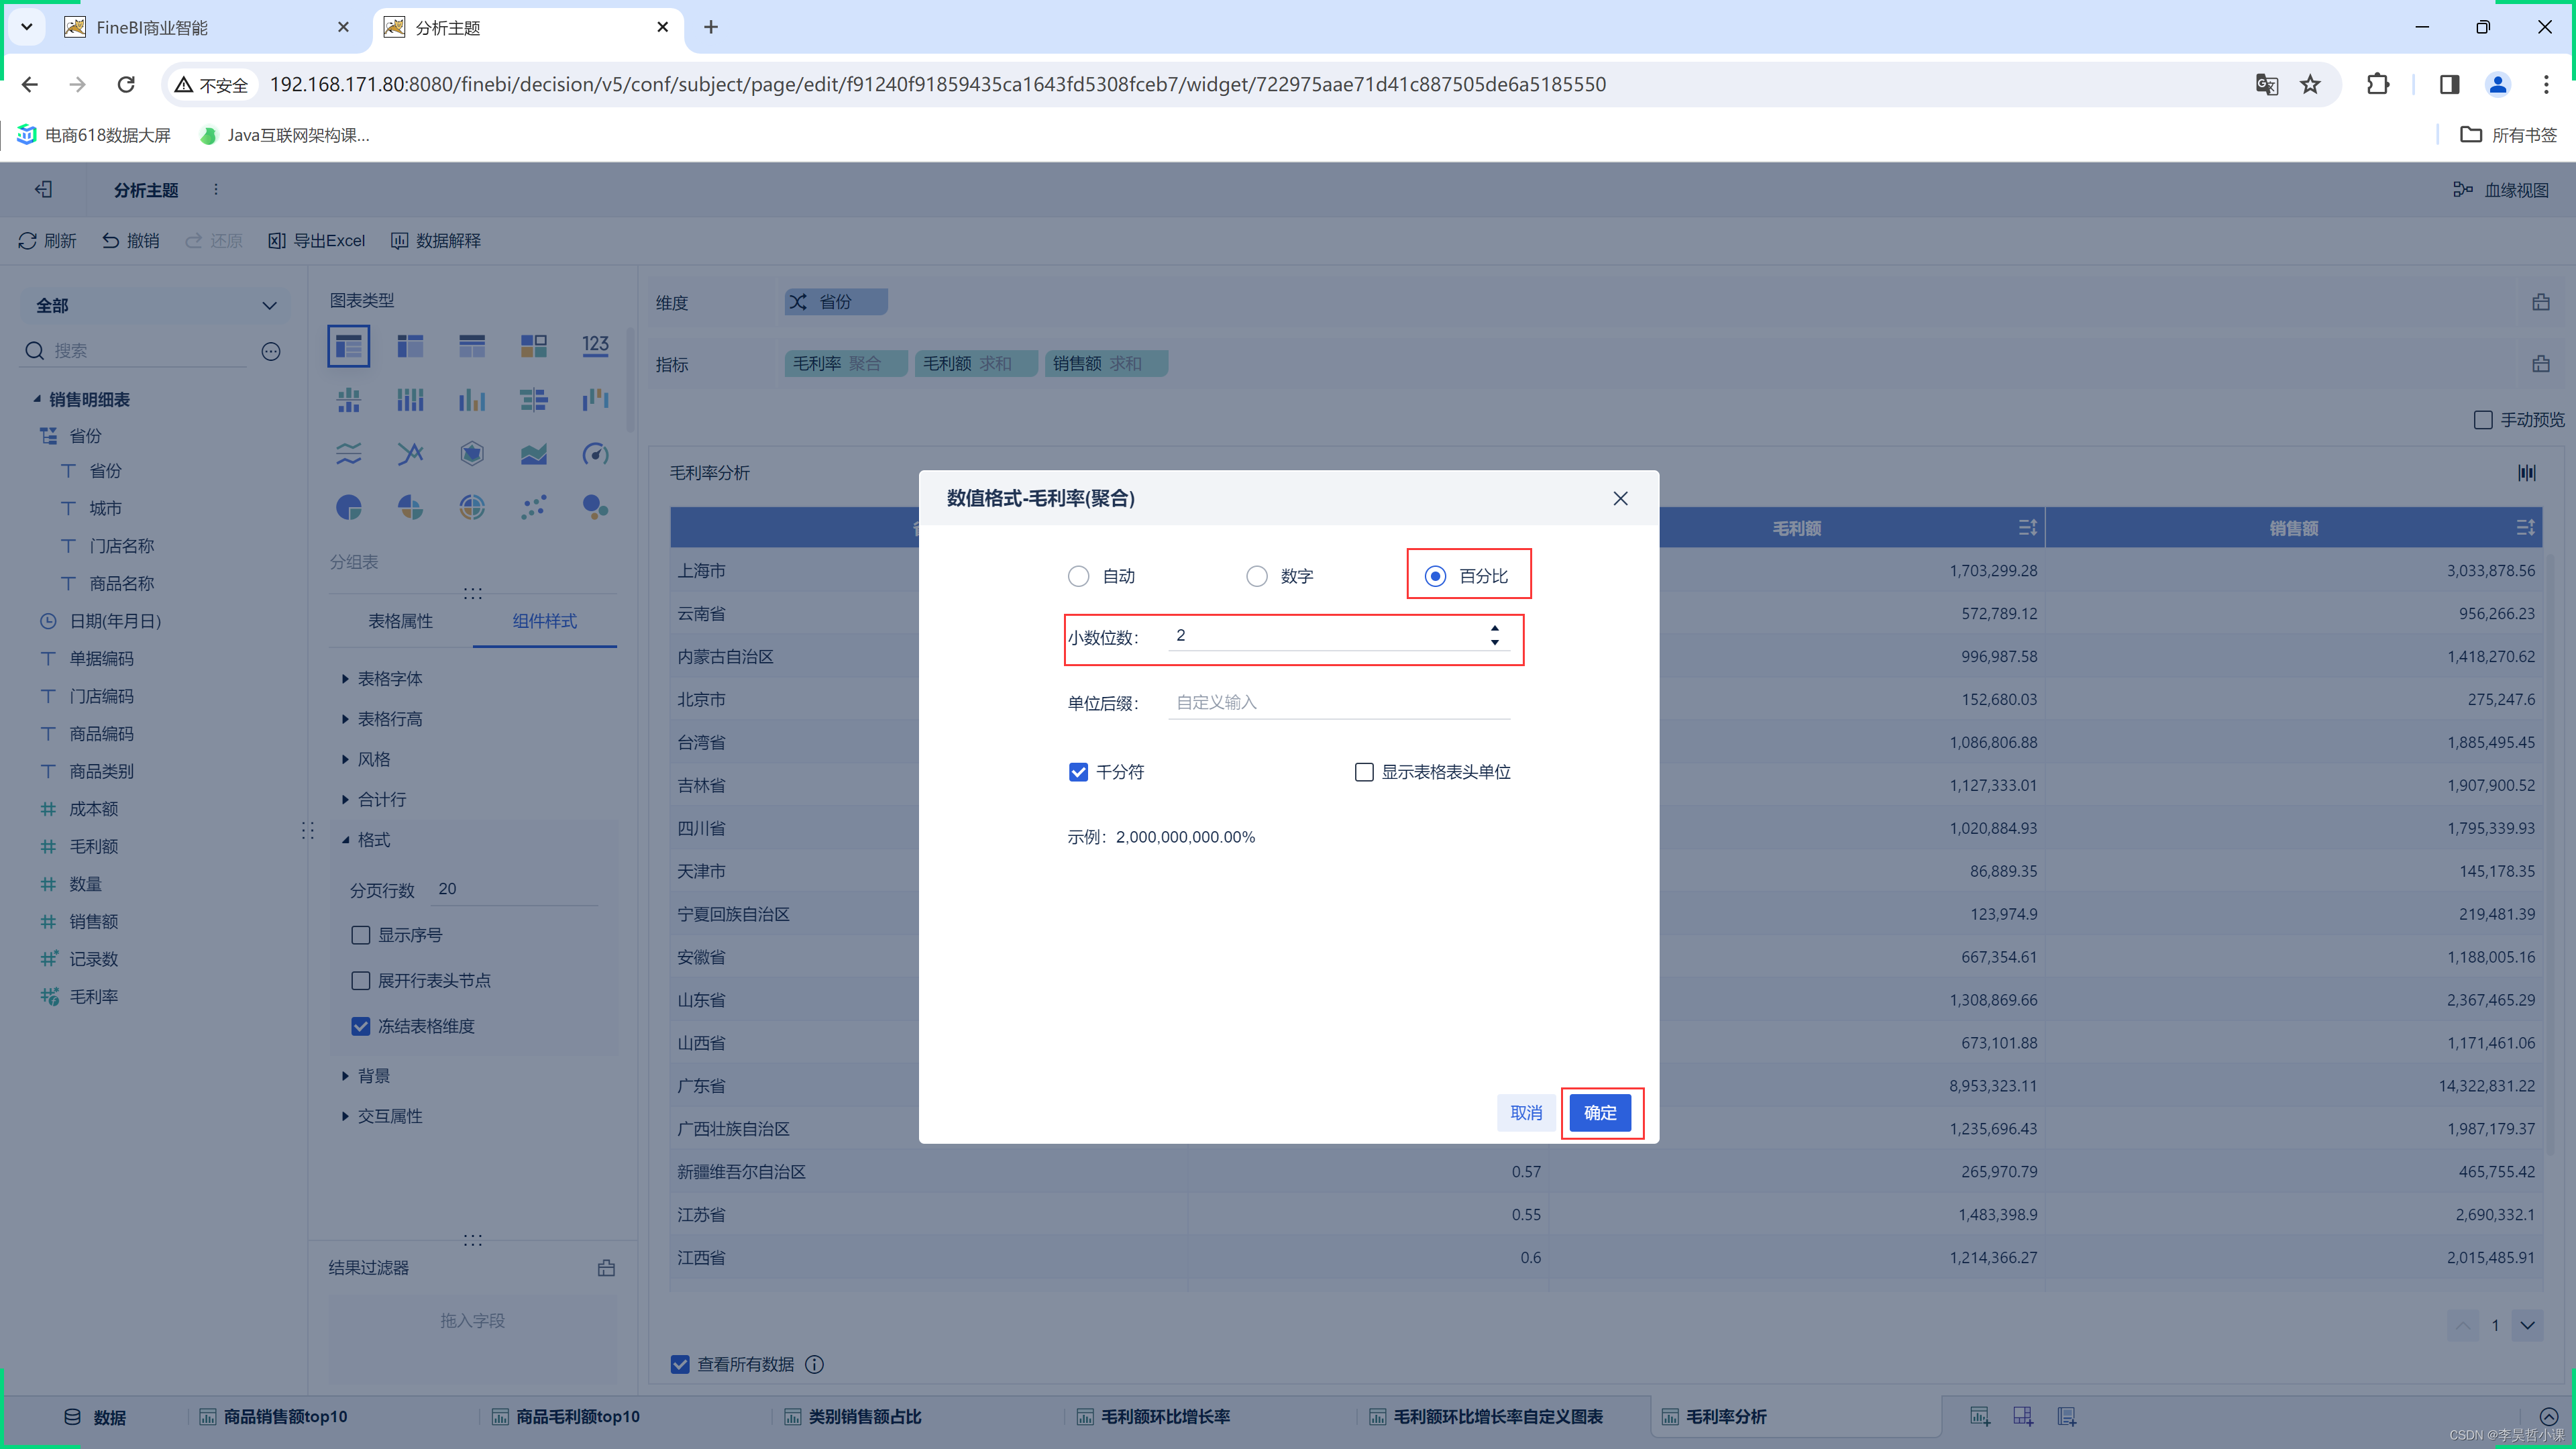Image resolution: width=2576 pixels, height=1449 pixels.
Task: Open 数据解释 in the toolbar
Action: [x=436, y=241]
